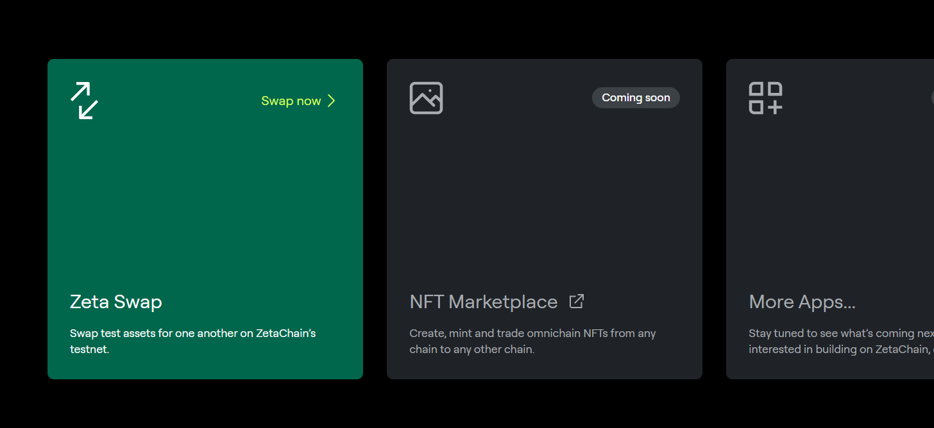
Task: Click the gap between Zeta Swap and NFT cards
Action: (x=375, y=218)
